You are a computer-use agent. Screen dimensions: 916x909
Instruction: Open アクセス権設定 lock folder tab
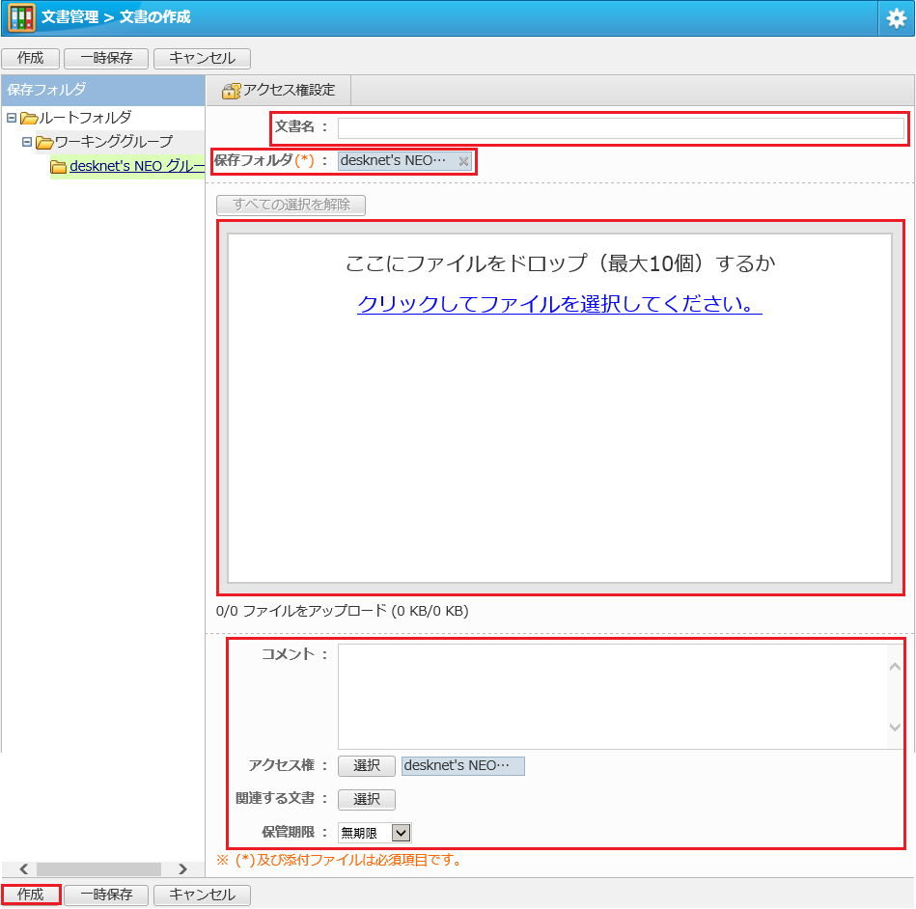click(279, 90)
